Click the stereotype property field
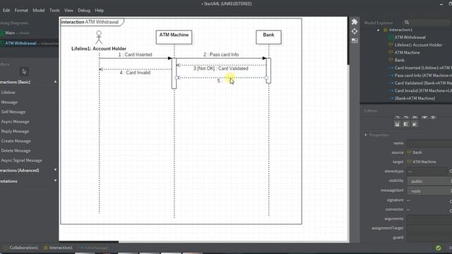This screenshot has width=452, height=254. coord(427,171)
